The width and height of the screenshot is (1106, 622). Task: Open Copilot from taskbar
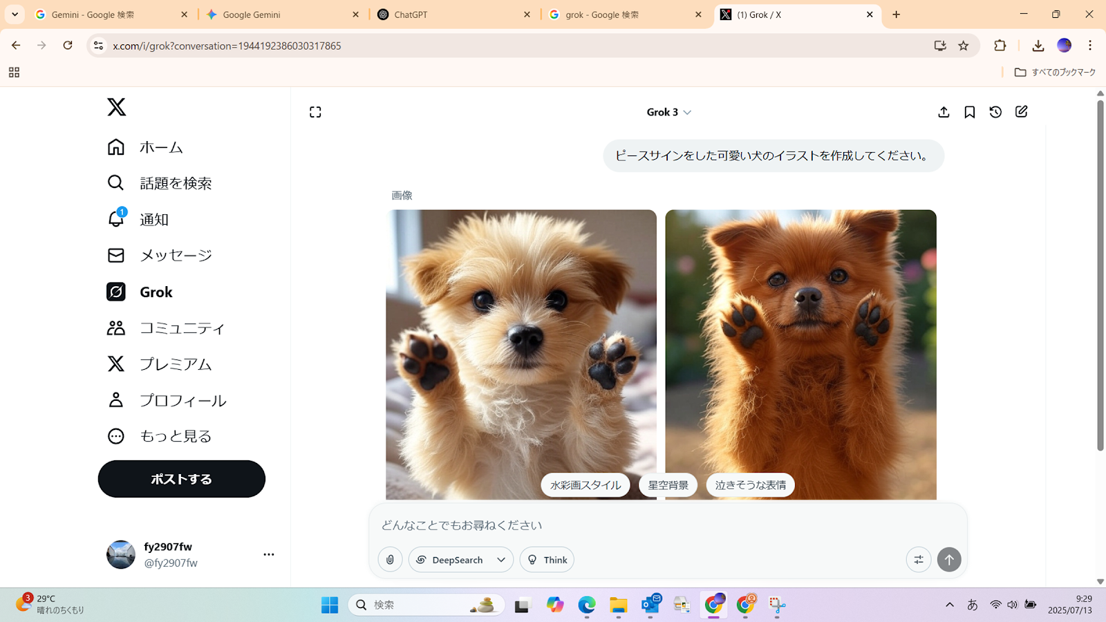point(555,605)
